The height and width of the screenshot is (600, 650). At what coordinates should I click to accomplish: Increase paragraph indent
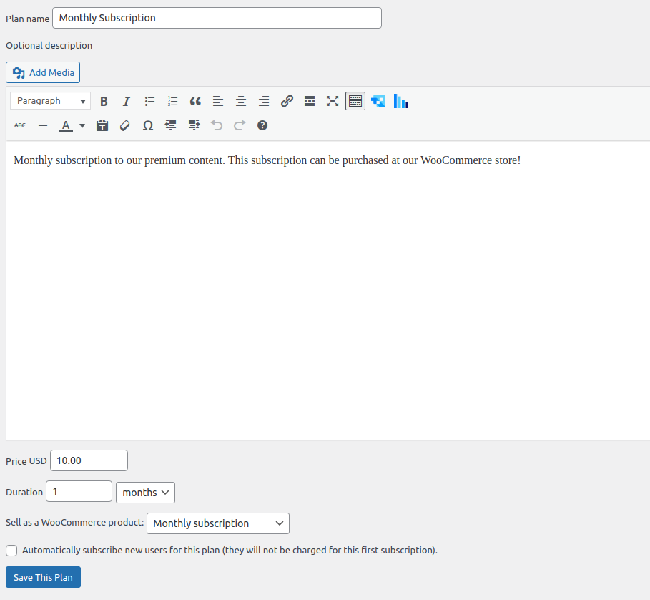click(x=194, y=125)
